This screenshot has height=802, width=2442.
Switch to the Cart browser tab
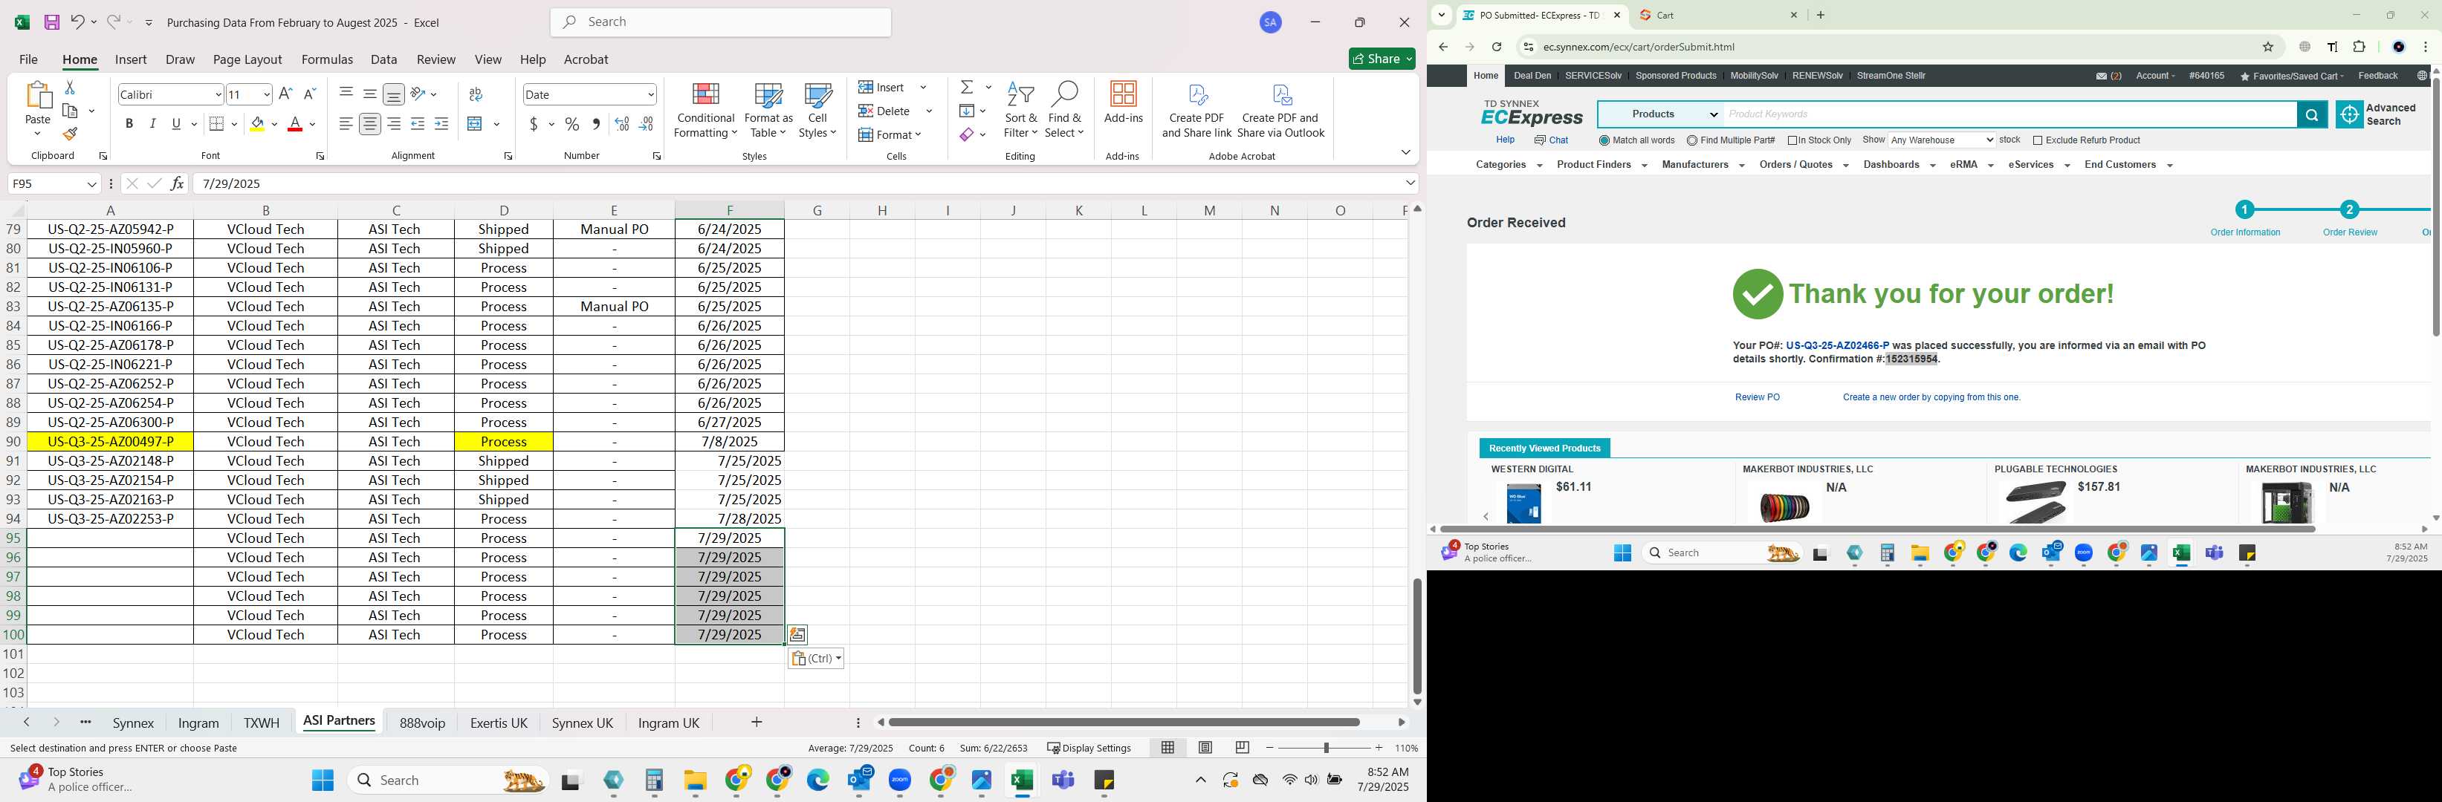tap(1719, 15)
